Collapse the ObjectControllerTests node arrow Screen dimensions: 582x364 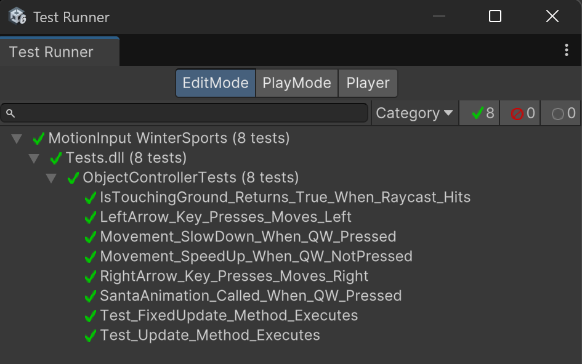point(51,178)
